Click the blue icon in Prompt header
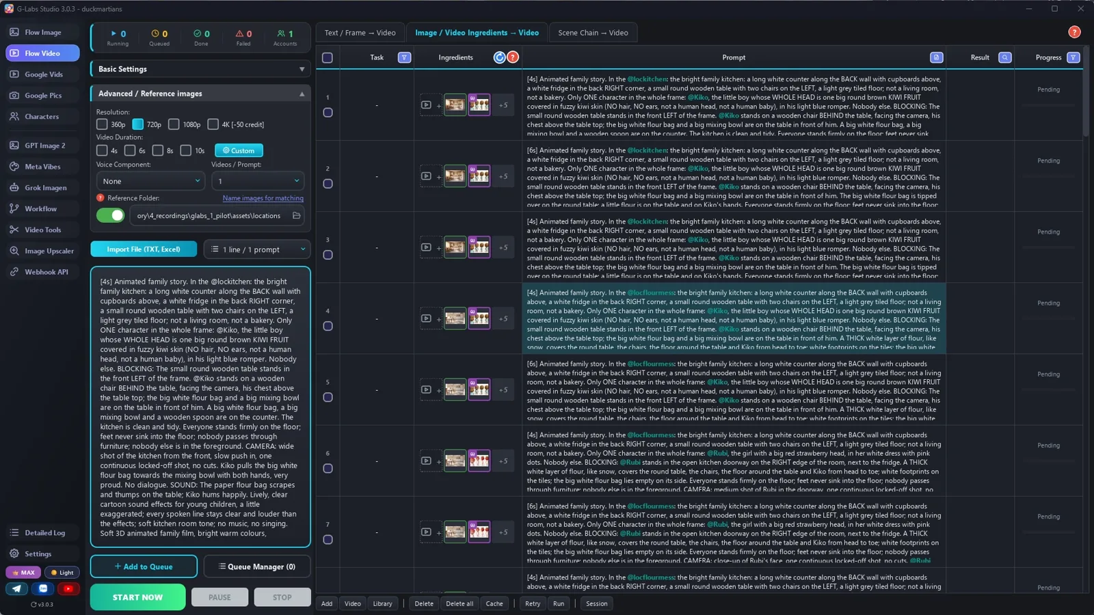Image resolution: width=1094 pixels, height=615 pixels. 936,57
